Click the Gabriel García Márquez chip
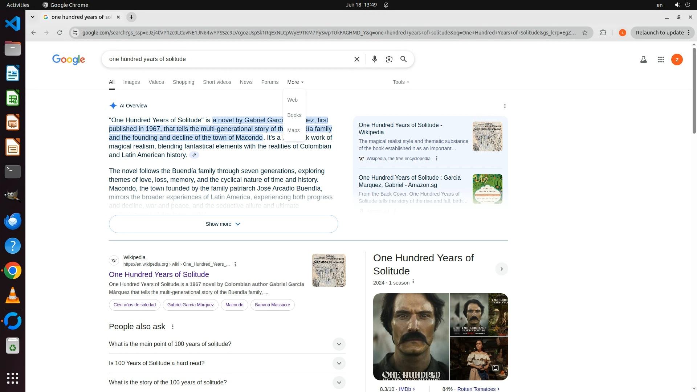The image size is (697, 392). click(x=190, y=305)
